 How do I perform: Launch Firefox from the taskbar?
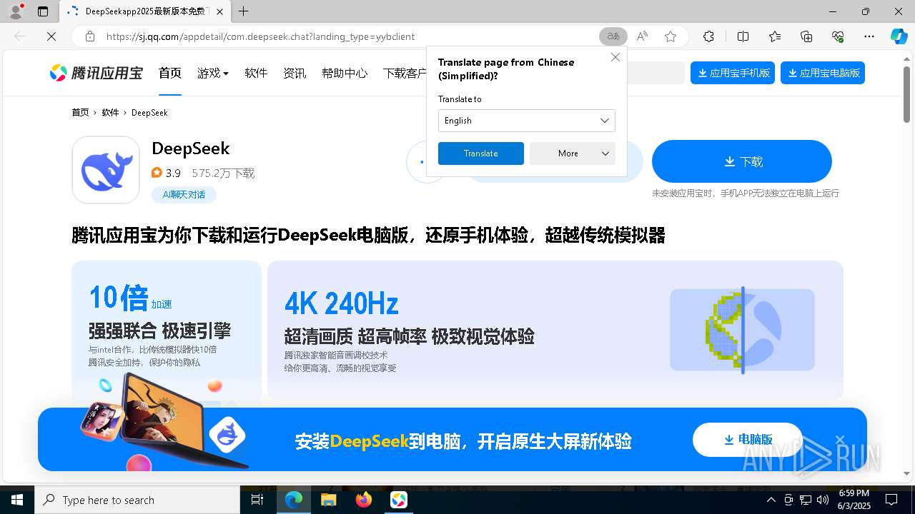point(364,500)
